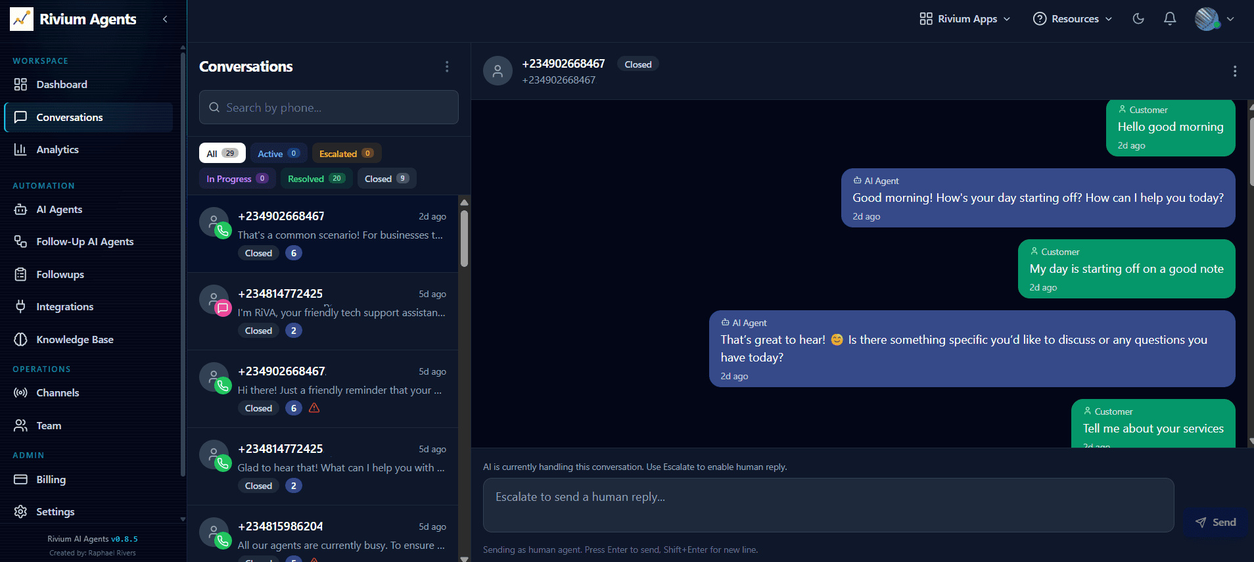Select the All 29 filter tab
Screen dimensions: 1254x562
click(x=222, y=153)
